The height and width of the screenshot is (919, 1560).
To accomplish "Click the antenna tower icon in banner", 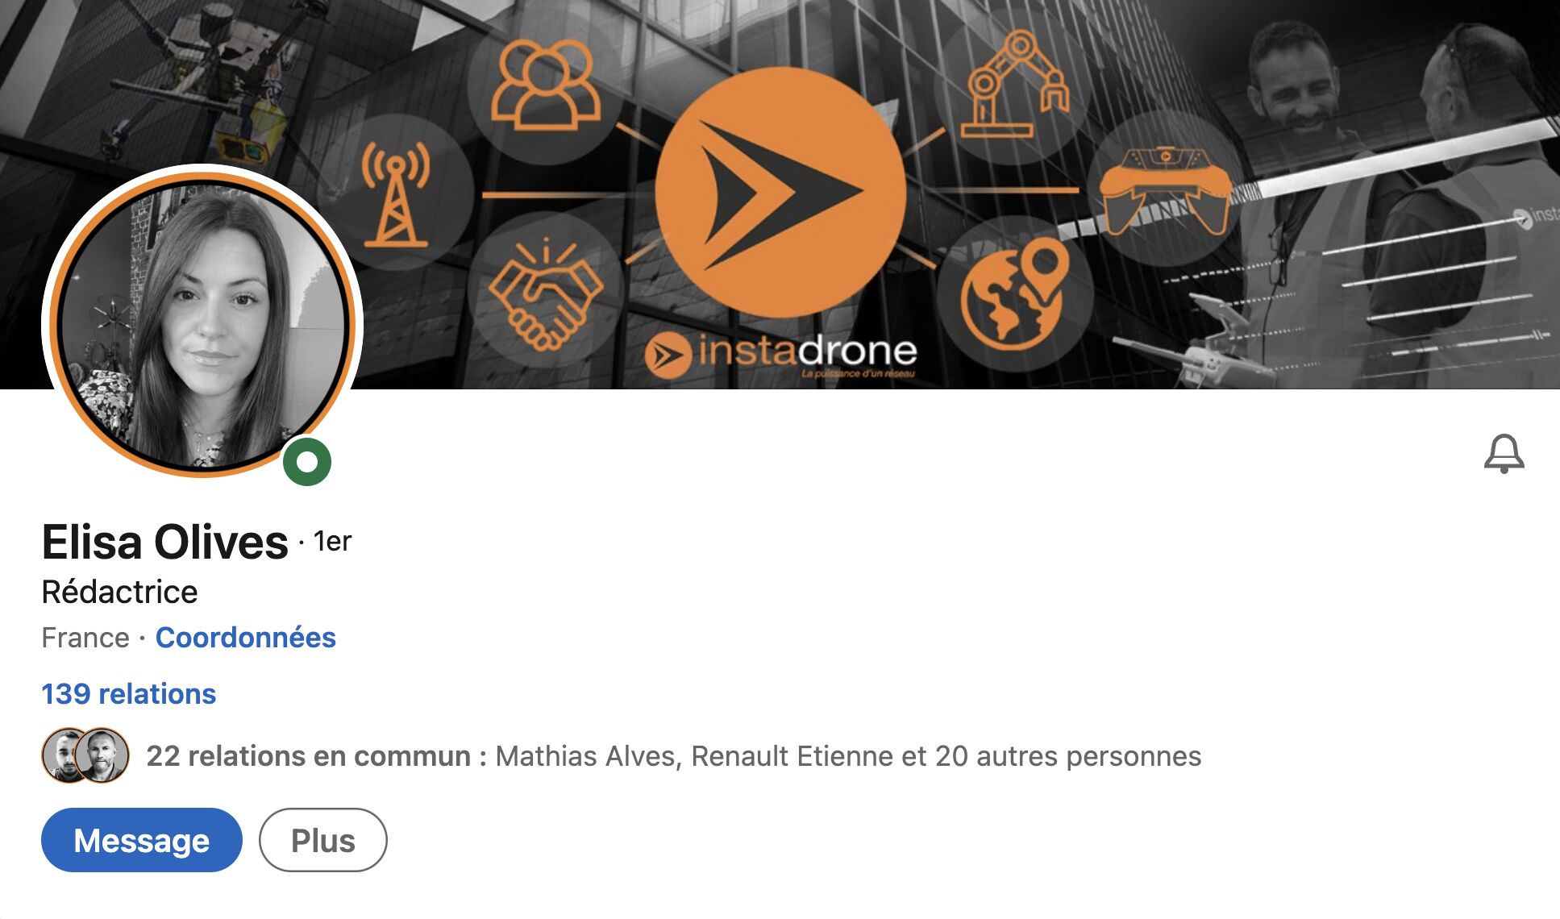I will 395,193.
